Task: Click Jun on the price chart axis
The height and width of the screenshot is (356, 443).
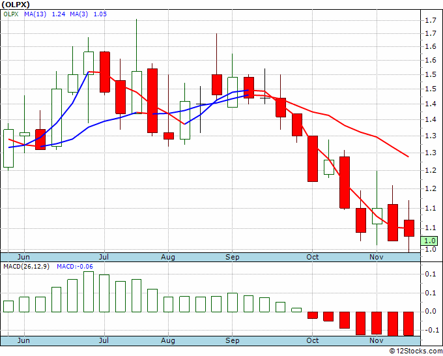Action: 23,257
